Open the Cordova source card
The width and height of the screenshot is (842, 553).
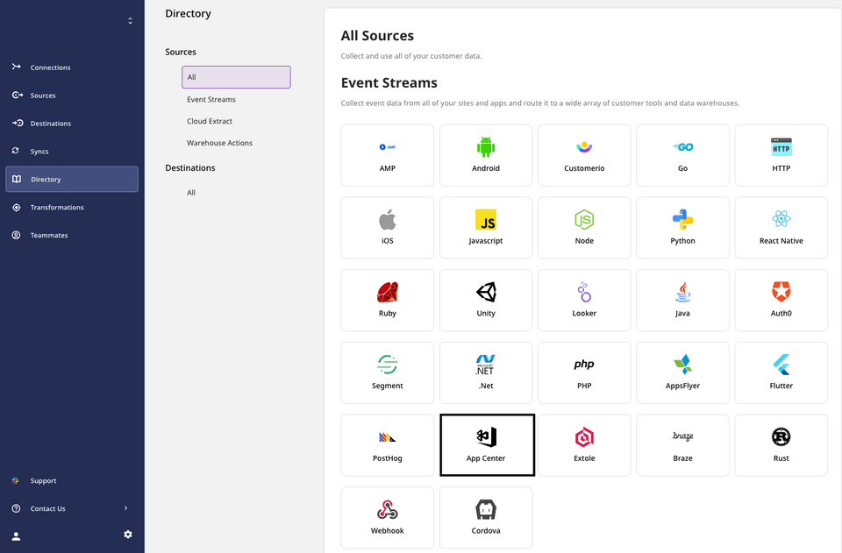pos(485,518)
